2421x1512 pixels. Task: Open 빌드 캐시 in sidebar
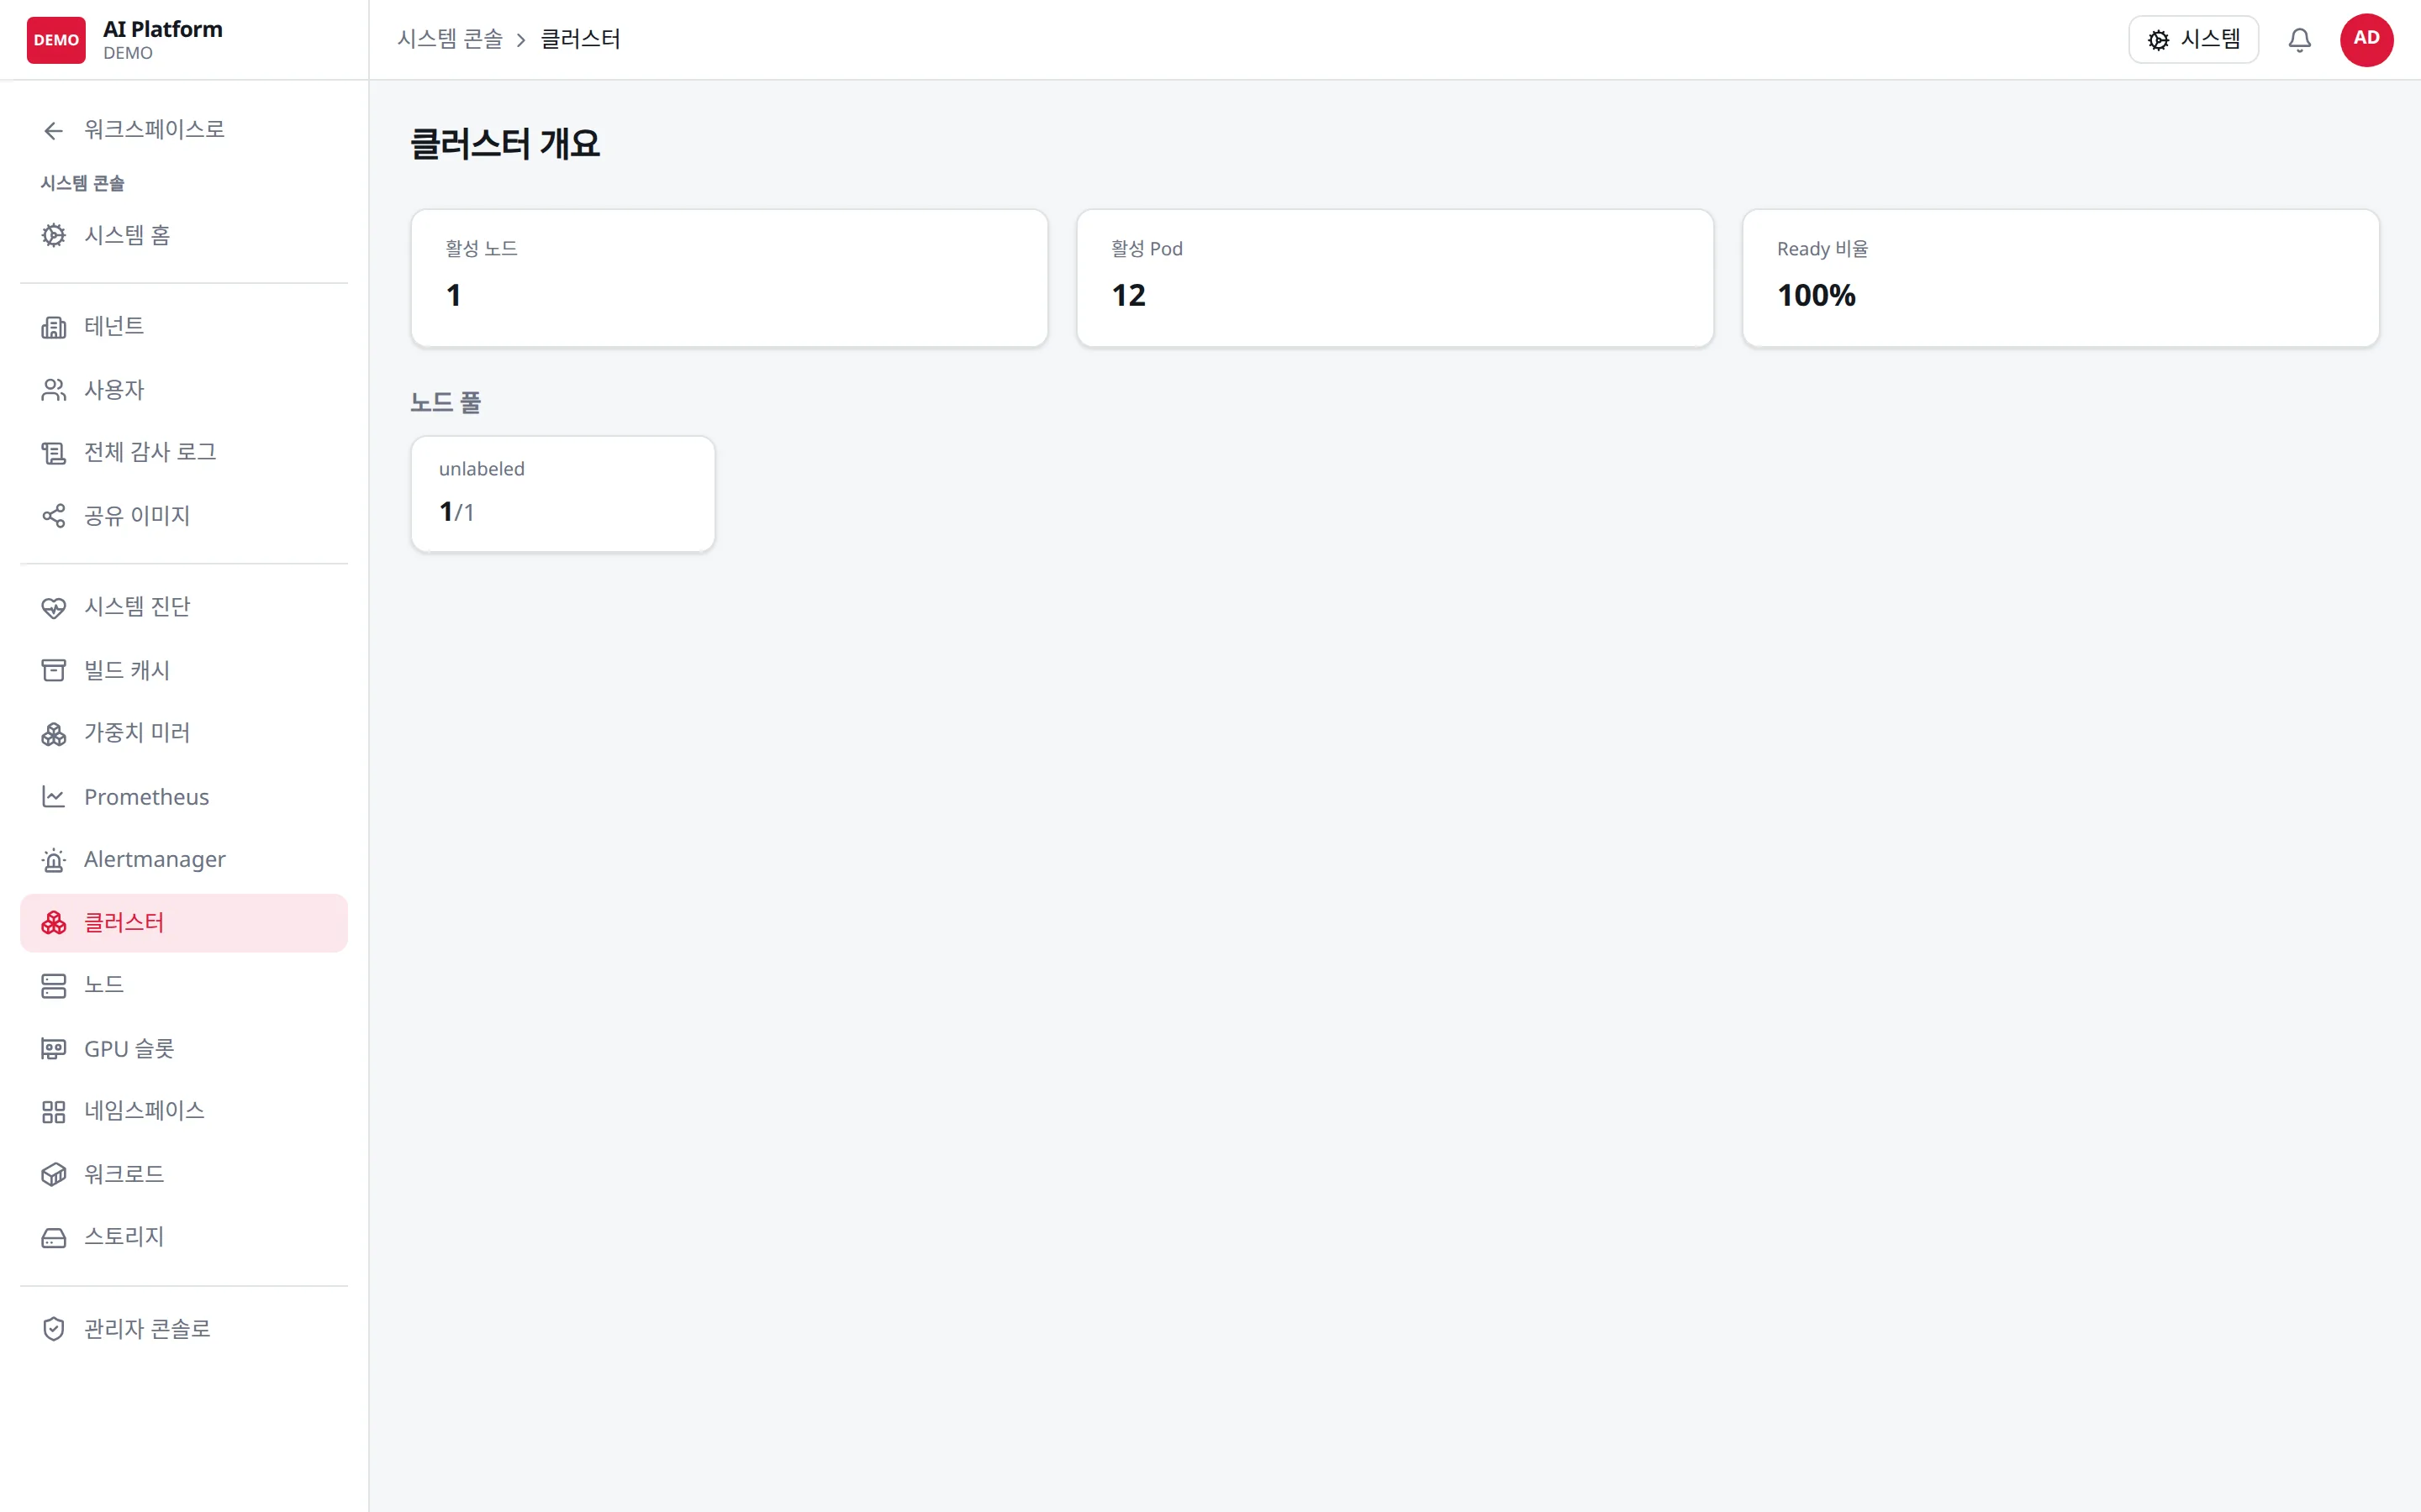(184, 670)
